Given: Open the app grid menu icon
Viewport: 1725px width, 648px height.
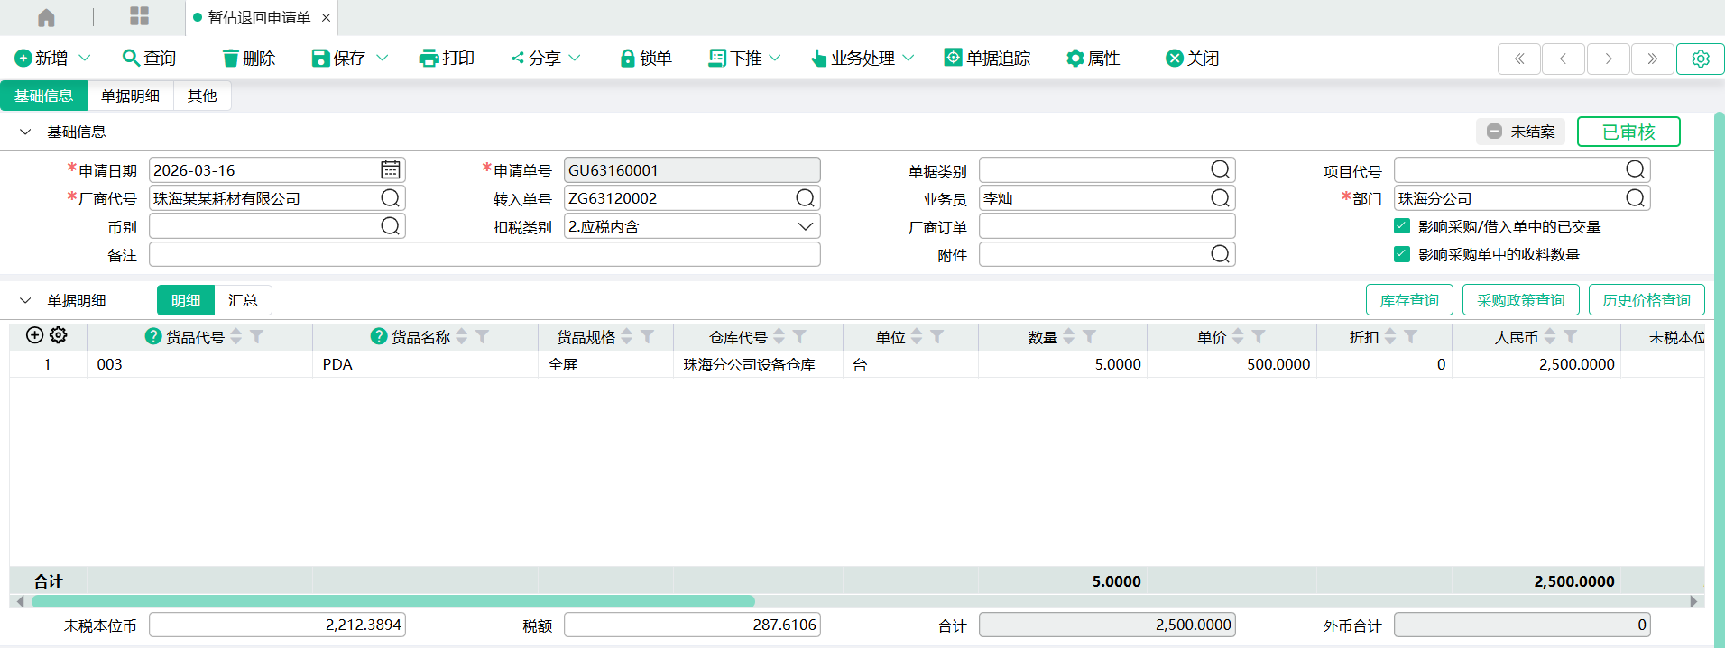Looking at the screenshot, I should 139,16.
